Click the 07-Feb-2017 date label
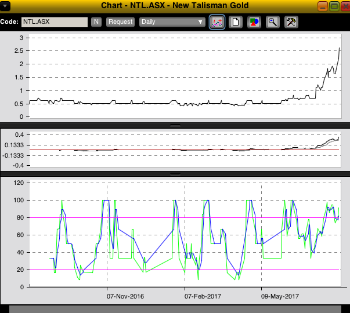This screenshot has height=313, width=350. 203,296
